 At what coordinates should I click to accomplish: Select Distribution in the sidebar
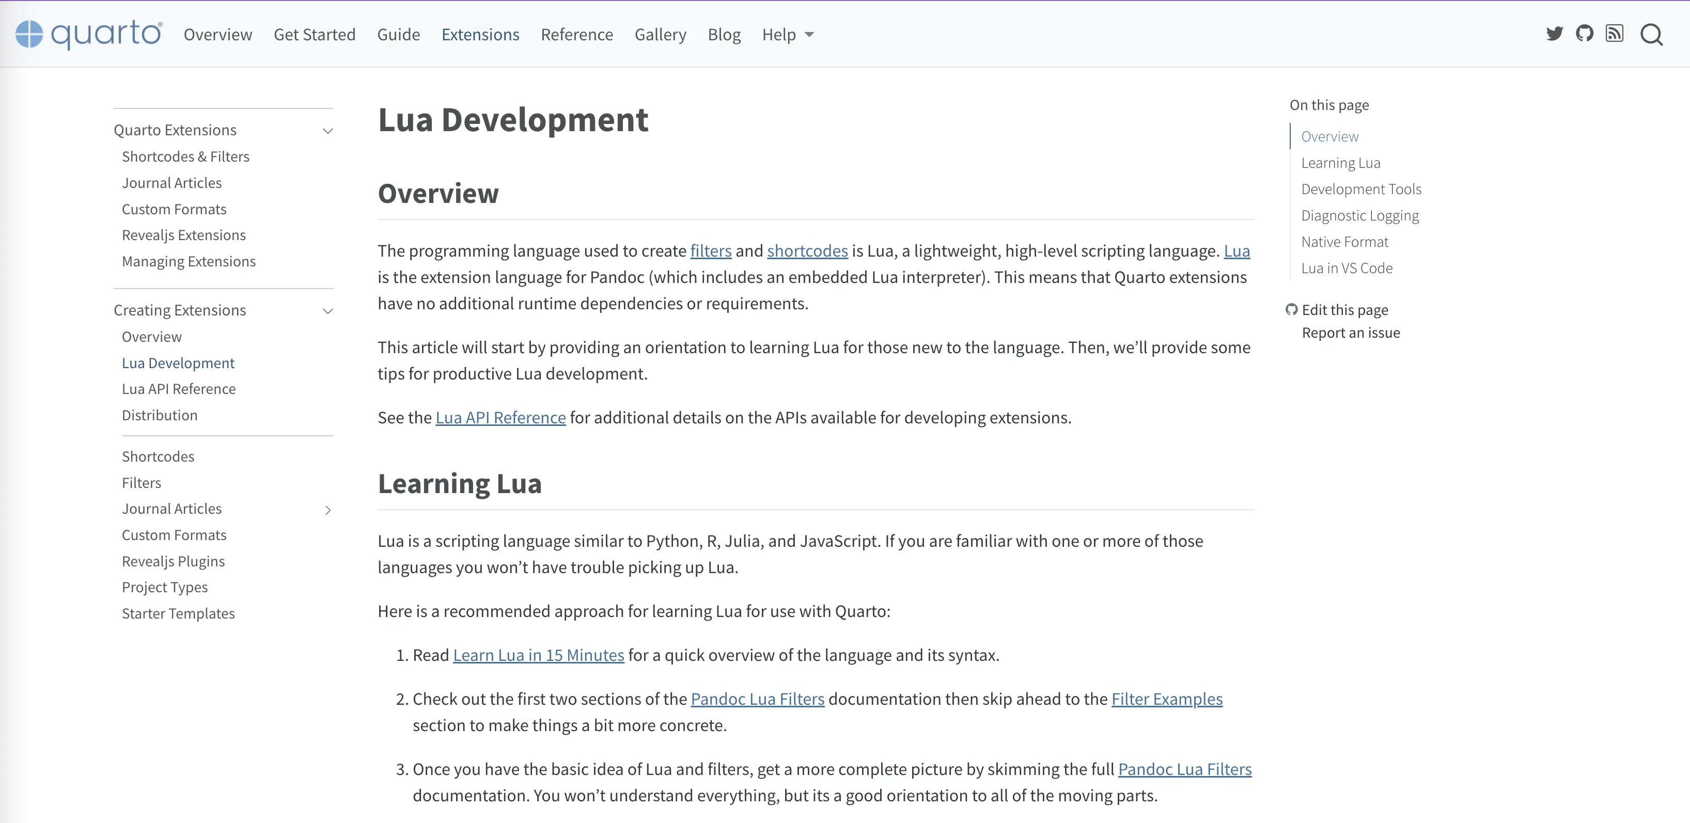pos(160,415)
